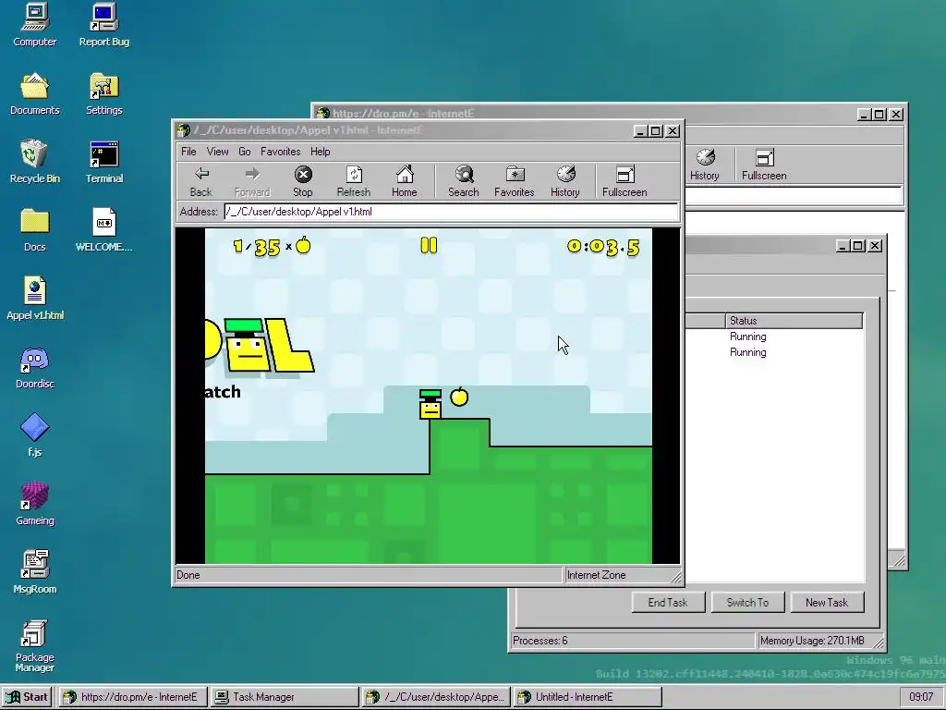Screen dimensions: 946x710
Task: Open the File menu
Action: pos(188,152)
